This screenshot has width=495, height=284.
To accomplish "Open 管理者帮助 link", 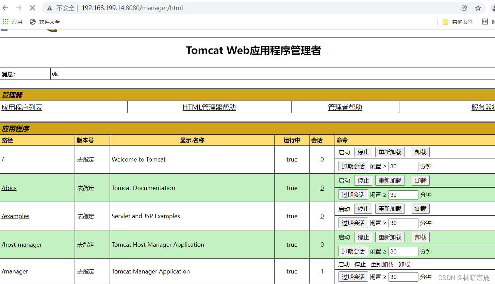I will click(x=345, y=107).
